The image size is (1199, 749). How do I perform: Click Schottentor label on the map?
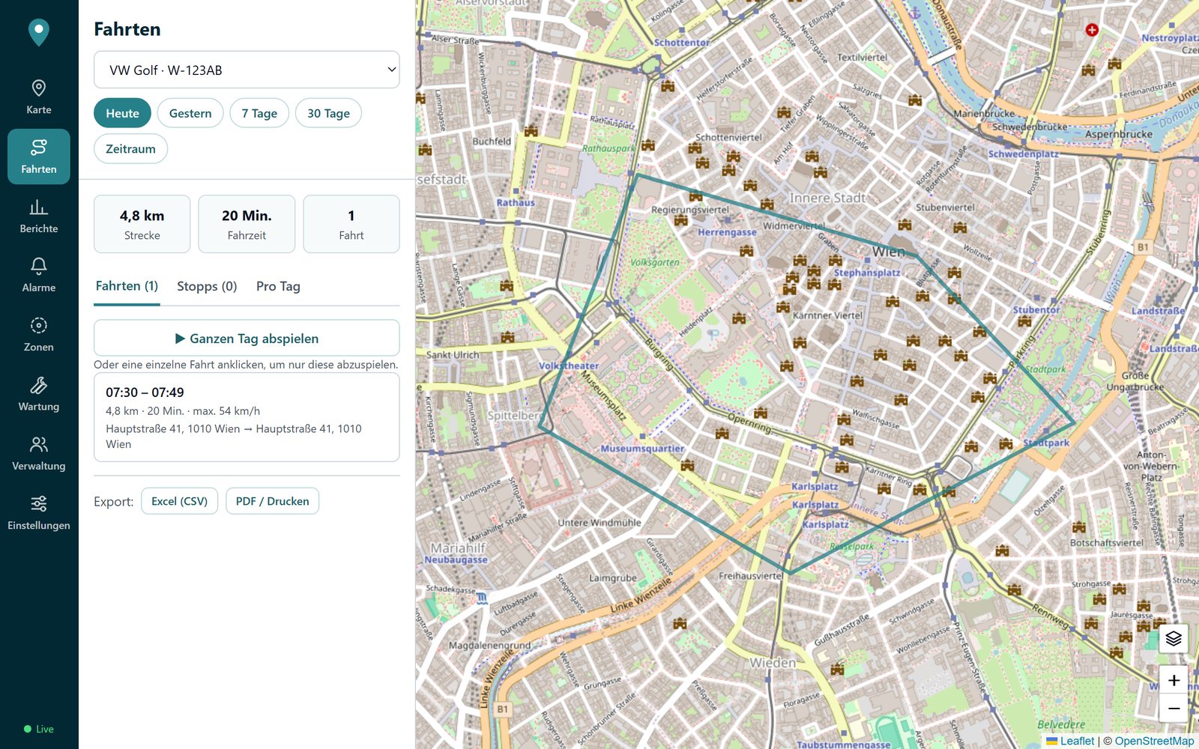coord(682,43)
